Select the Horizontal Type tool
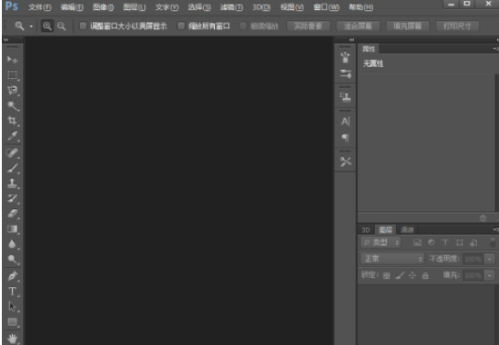 point(12,291)
